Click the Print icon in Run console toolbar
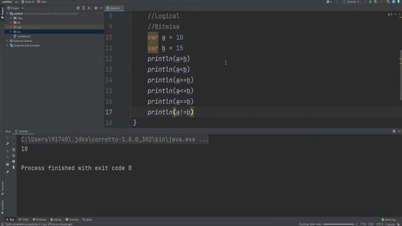This screenshot has height=226, width=402. [x=14, y=161]
